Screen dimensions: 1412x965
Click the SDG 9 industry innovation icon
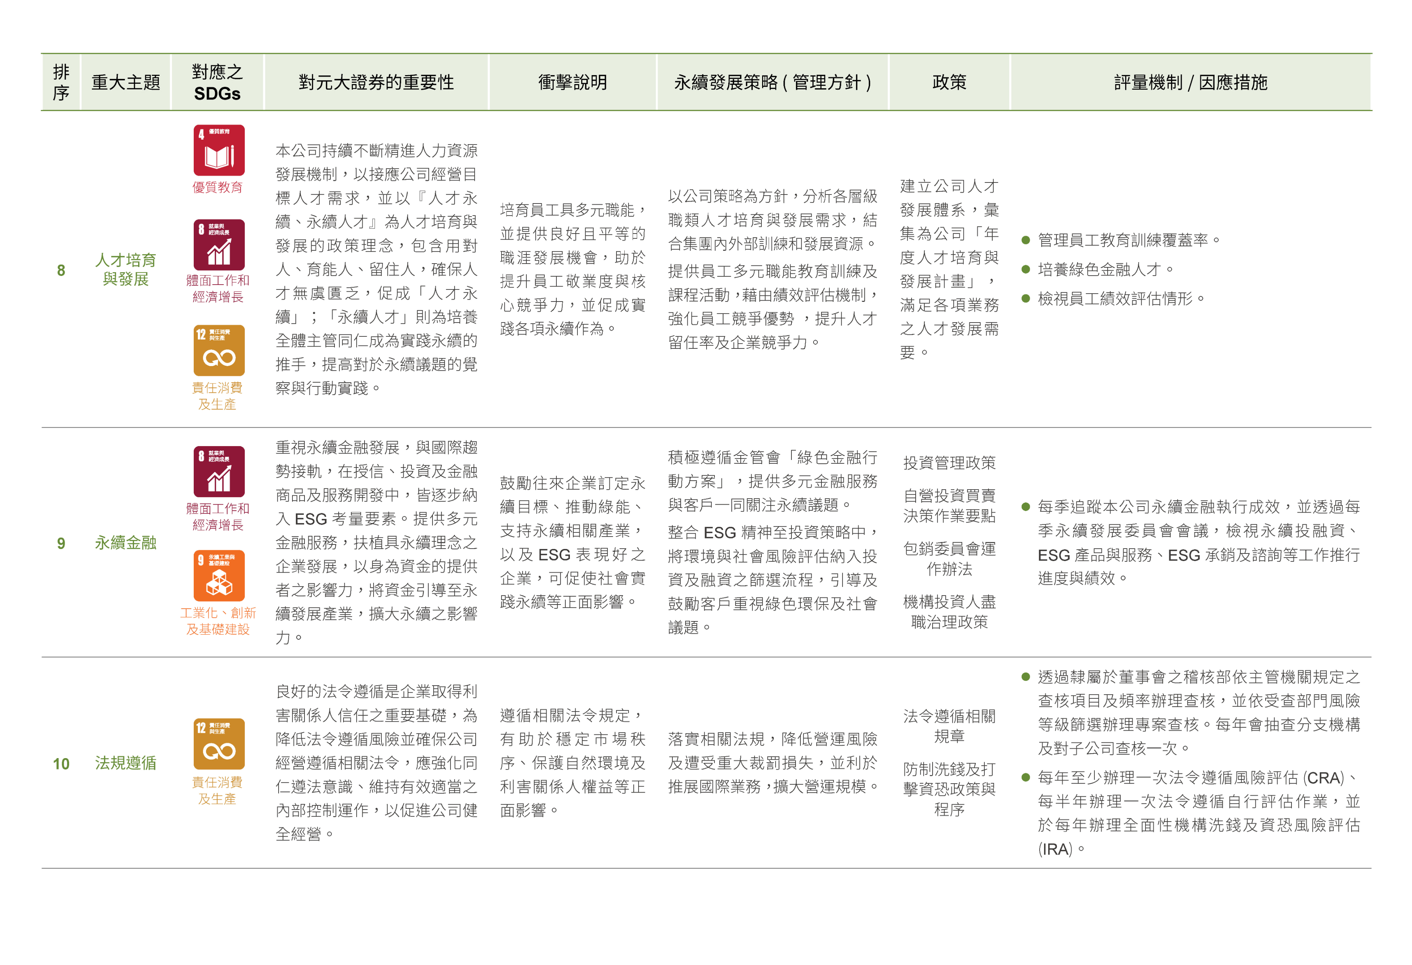[x=219, y=576]
